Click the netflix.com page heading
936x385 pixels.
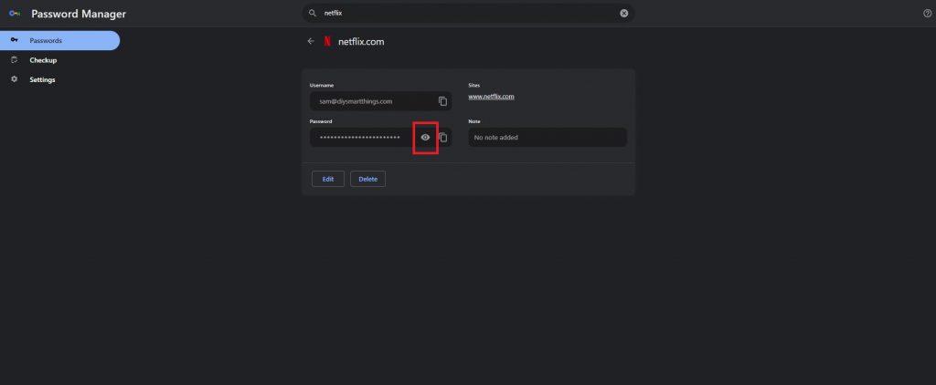click(x=361, y=42)
